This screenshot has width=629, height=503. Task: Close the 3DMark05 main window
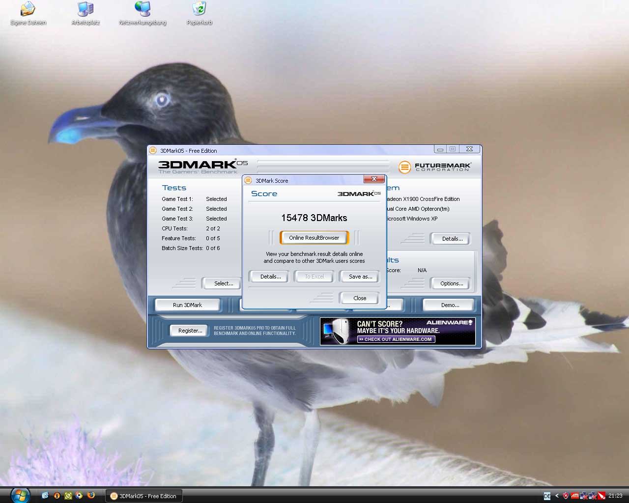pos(469,149)
